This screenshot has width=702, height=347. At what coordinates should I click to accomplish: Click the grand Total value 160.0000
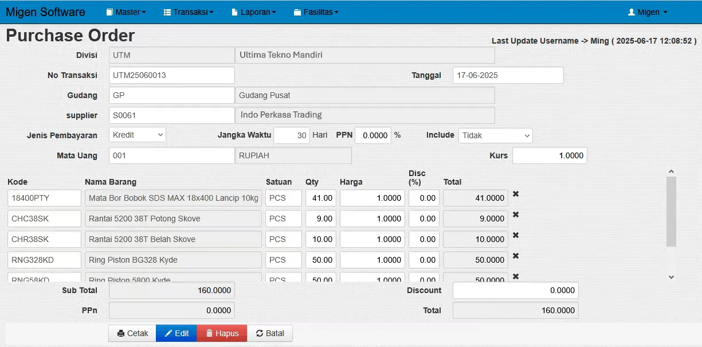tap(516, 310)
